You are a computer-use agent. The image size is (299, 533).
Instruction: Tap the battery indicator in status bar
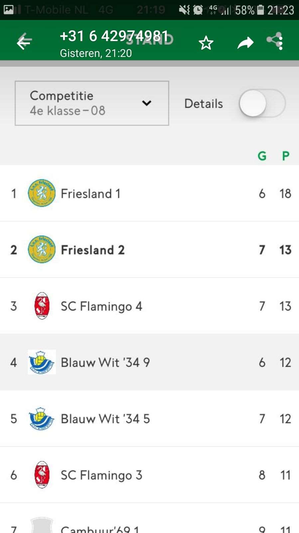pos(261,10)
